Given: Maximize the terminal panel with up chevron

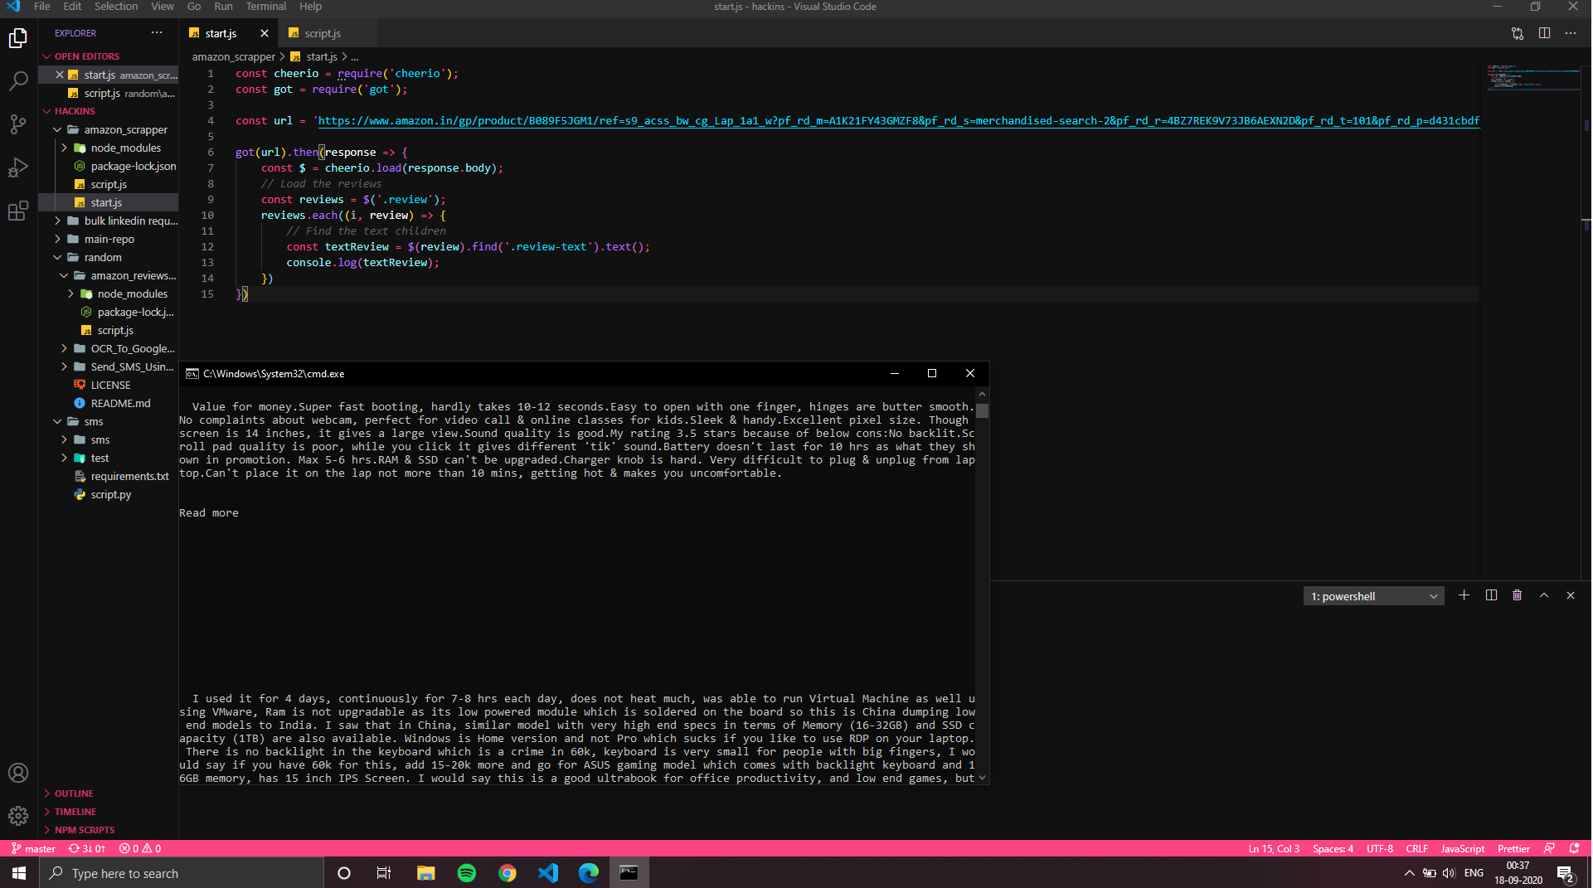Looking at the screenshot, I should point(1544,595).
